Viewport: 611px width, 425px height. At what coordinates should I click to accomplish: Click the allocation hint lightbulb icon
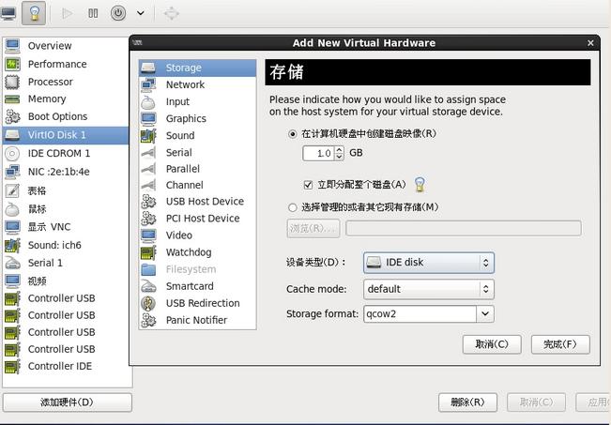(x=420, y=185)
